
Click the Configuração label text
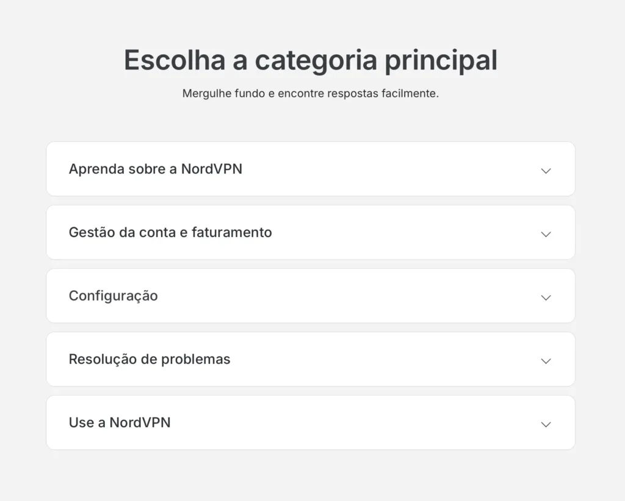coord(113,296)
